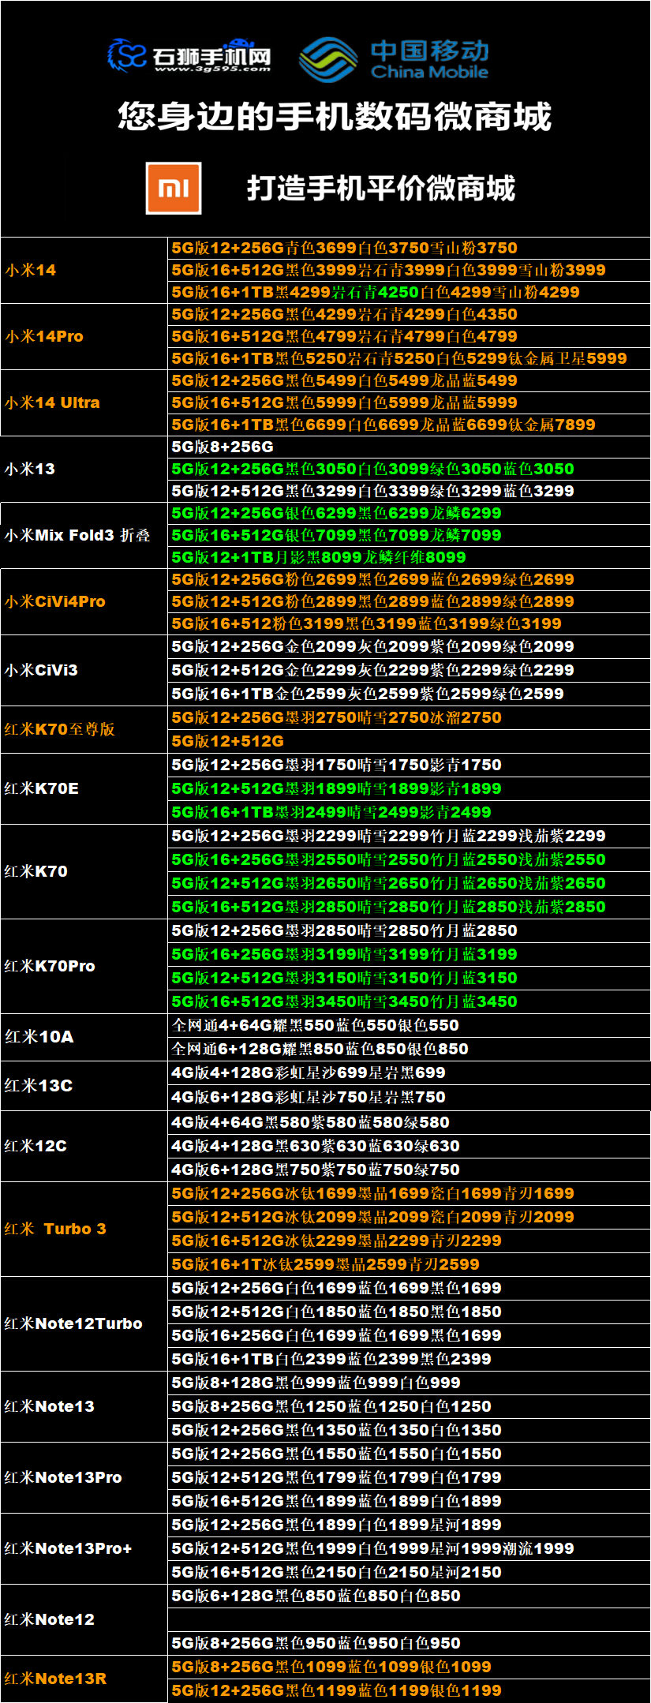The height and width of the screenshot is (1703, 651).
Task: Select the row ending 浅茄紫2850
Action: click(x=410, y=907)
